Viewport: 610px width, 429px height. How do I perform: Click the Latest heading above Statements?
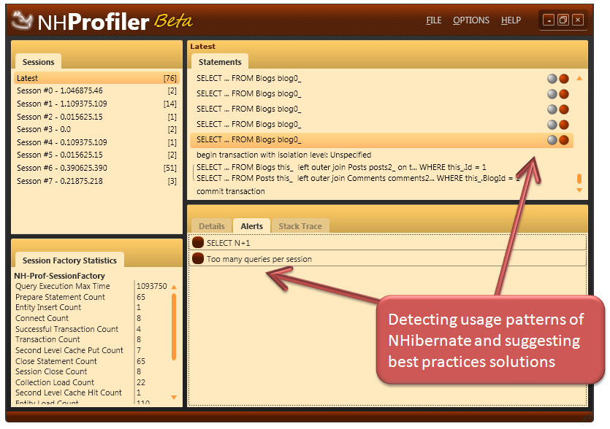pyautogui.click(x=202, y=46)
